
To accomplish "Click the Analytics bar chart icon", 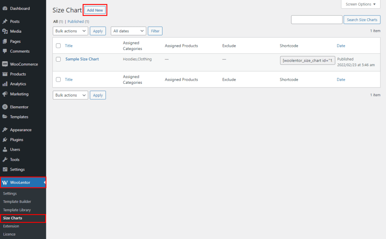I will point(5,84).
